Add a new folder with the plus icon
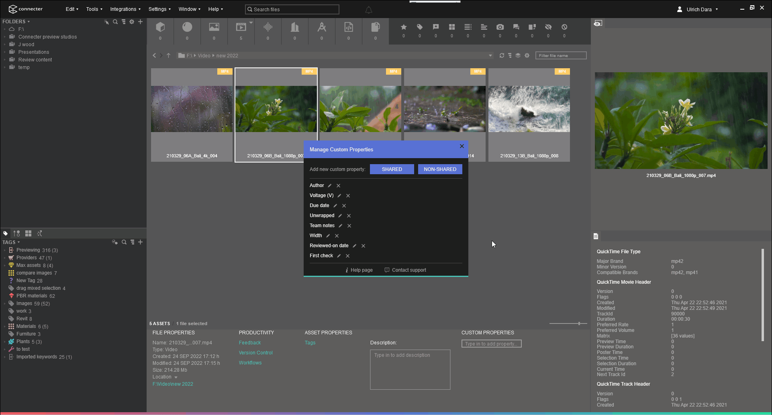Viewport: 772px width, 415px height. [x=140, y=22]
